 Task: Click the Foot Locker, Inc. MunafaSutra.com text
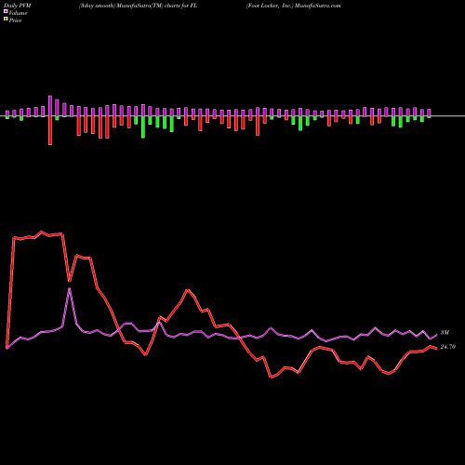click(x=294, y=6)
